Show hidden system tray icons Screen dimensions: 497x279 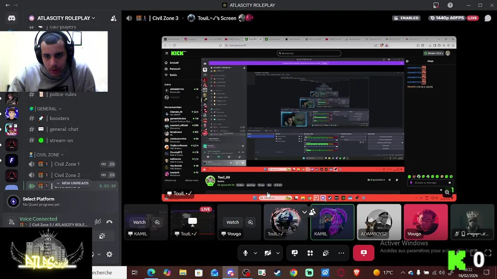pyautogui.click(x=403, y=273)
